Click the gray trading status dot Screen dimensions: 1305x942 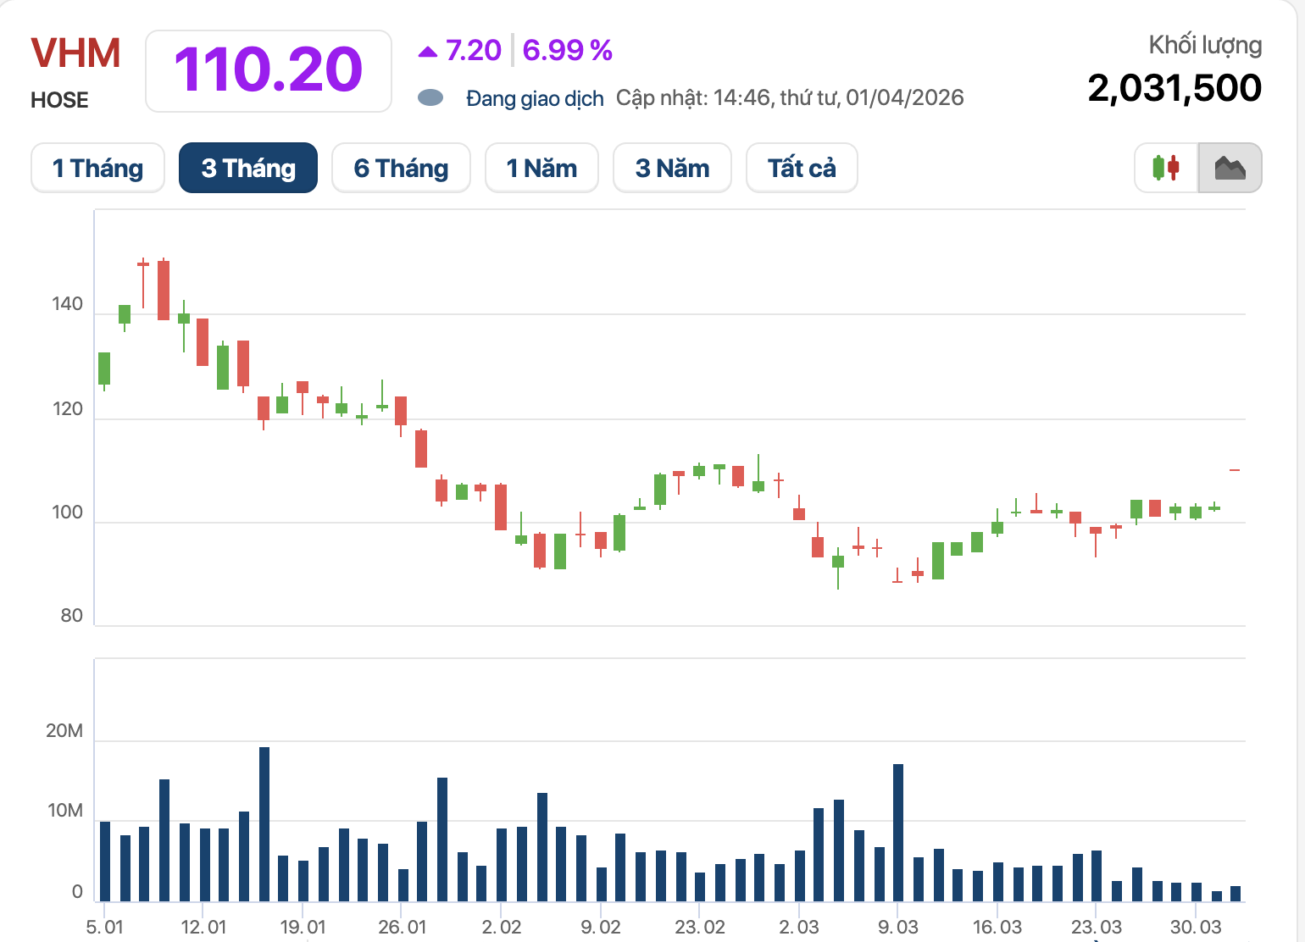pyautogui.click(x=430, y=98)
